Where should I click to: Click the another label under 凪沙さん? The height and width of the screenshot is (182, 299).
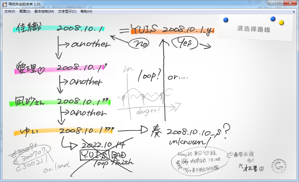(x=88, y=112)
